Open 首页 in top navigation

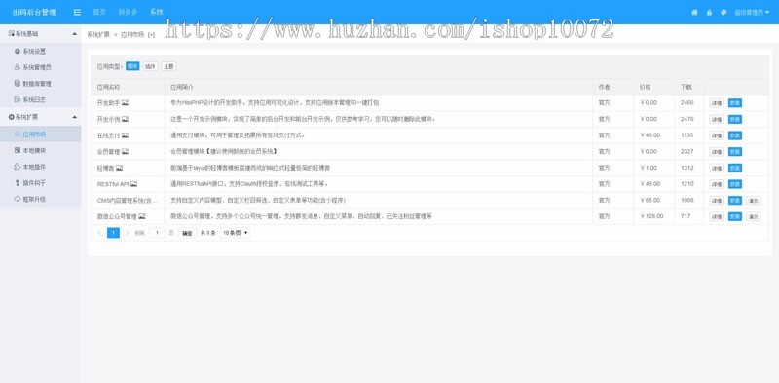99,12
